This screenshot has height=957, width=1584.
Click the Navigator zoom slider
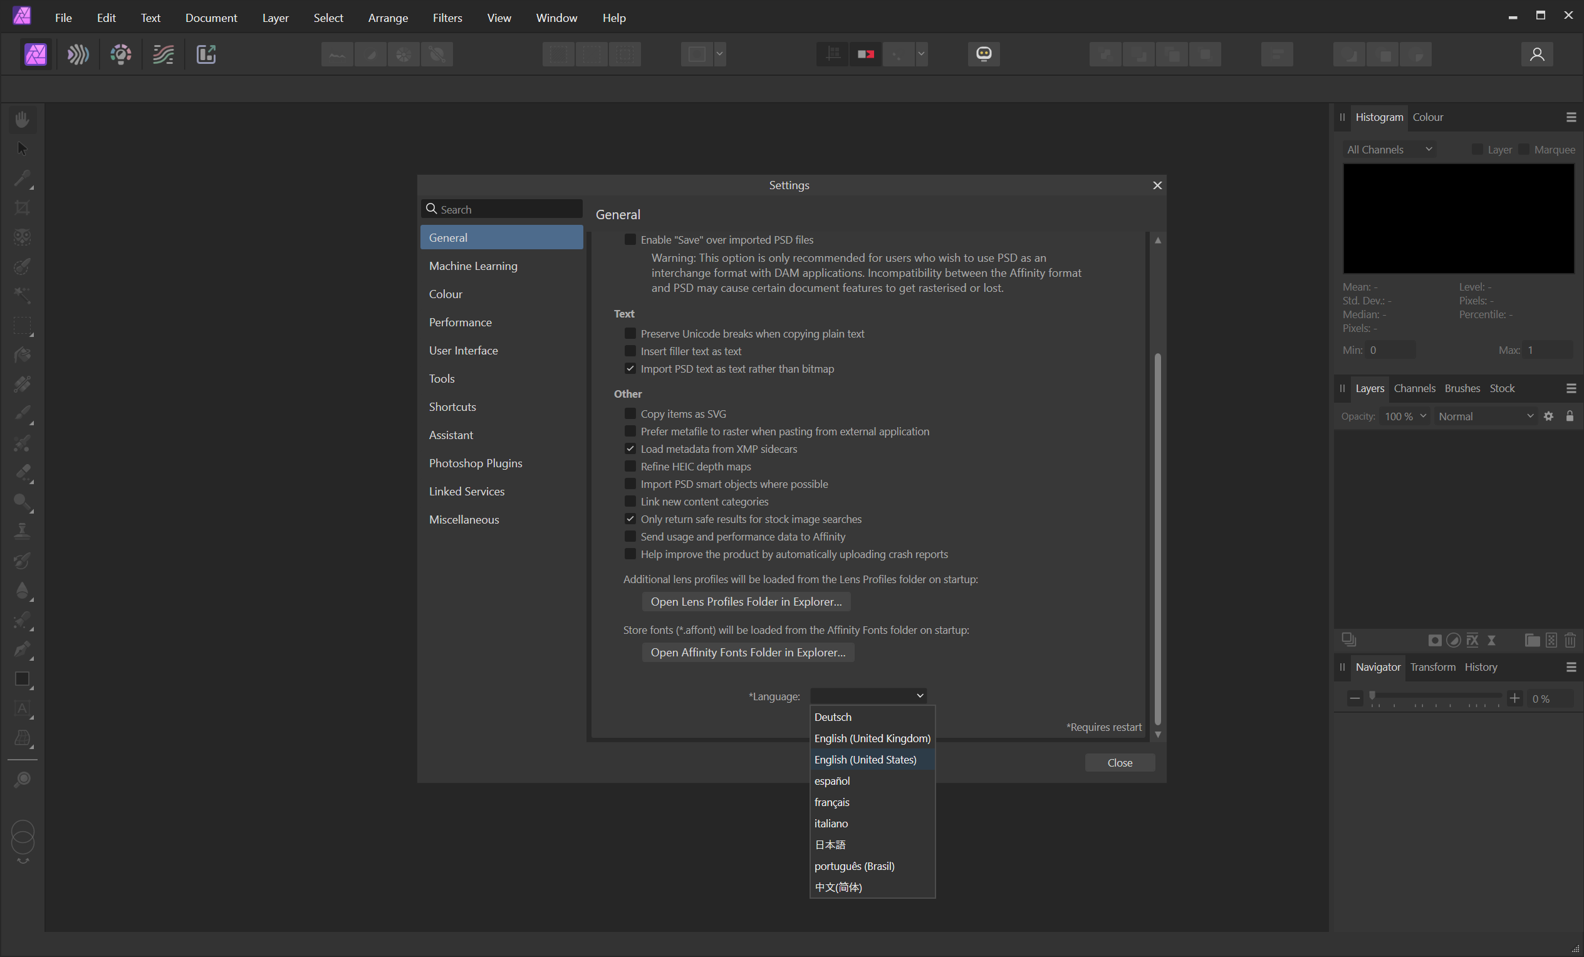coord(1435,696)
